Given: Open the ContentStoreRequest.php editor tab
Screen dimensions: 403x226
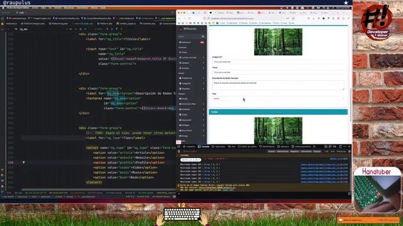Looking at the screenshot, I should coord(98,18).
